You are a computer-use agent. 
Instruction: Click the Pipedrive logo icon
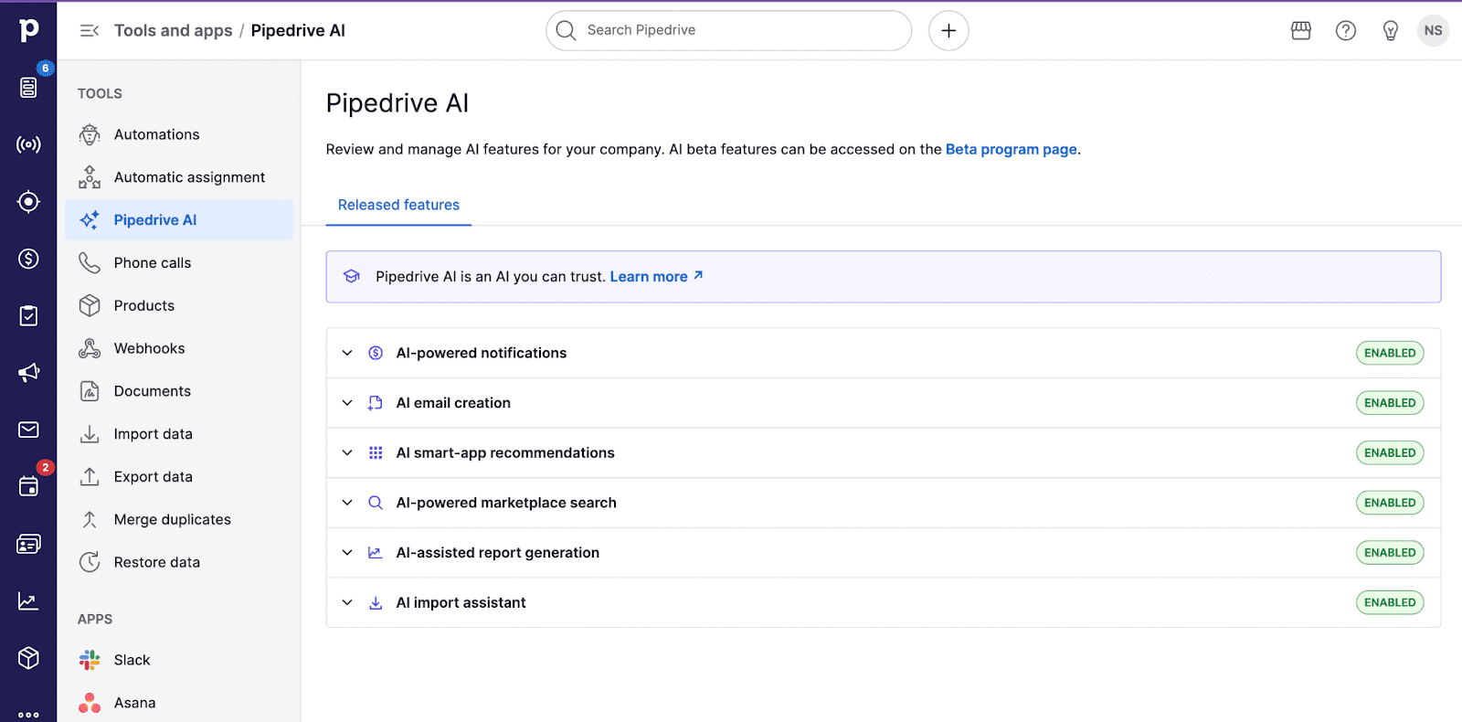pyautogui.click(x=28, y=30)
